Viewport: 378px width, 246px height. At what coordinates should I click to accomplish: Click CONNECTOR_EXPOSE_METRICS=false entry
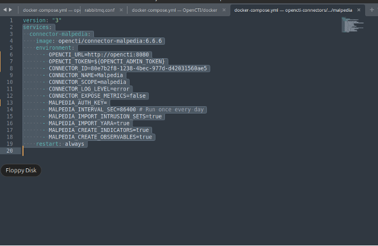point(97,96)
